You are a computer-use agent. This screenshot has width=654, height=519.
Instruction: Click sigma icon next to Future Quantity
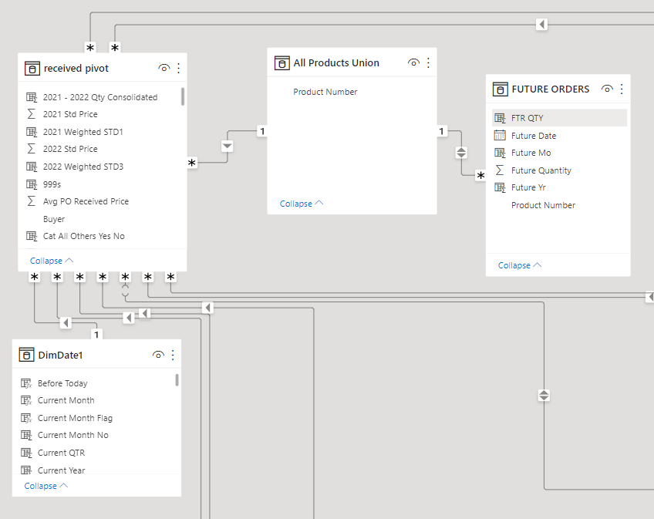(500, 170)
